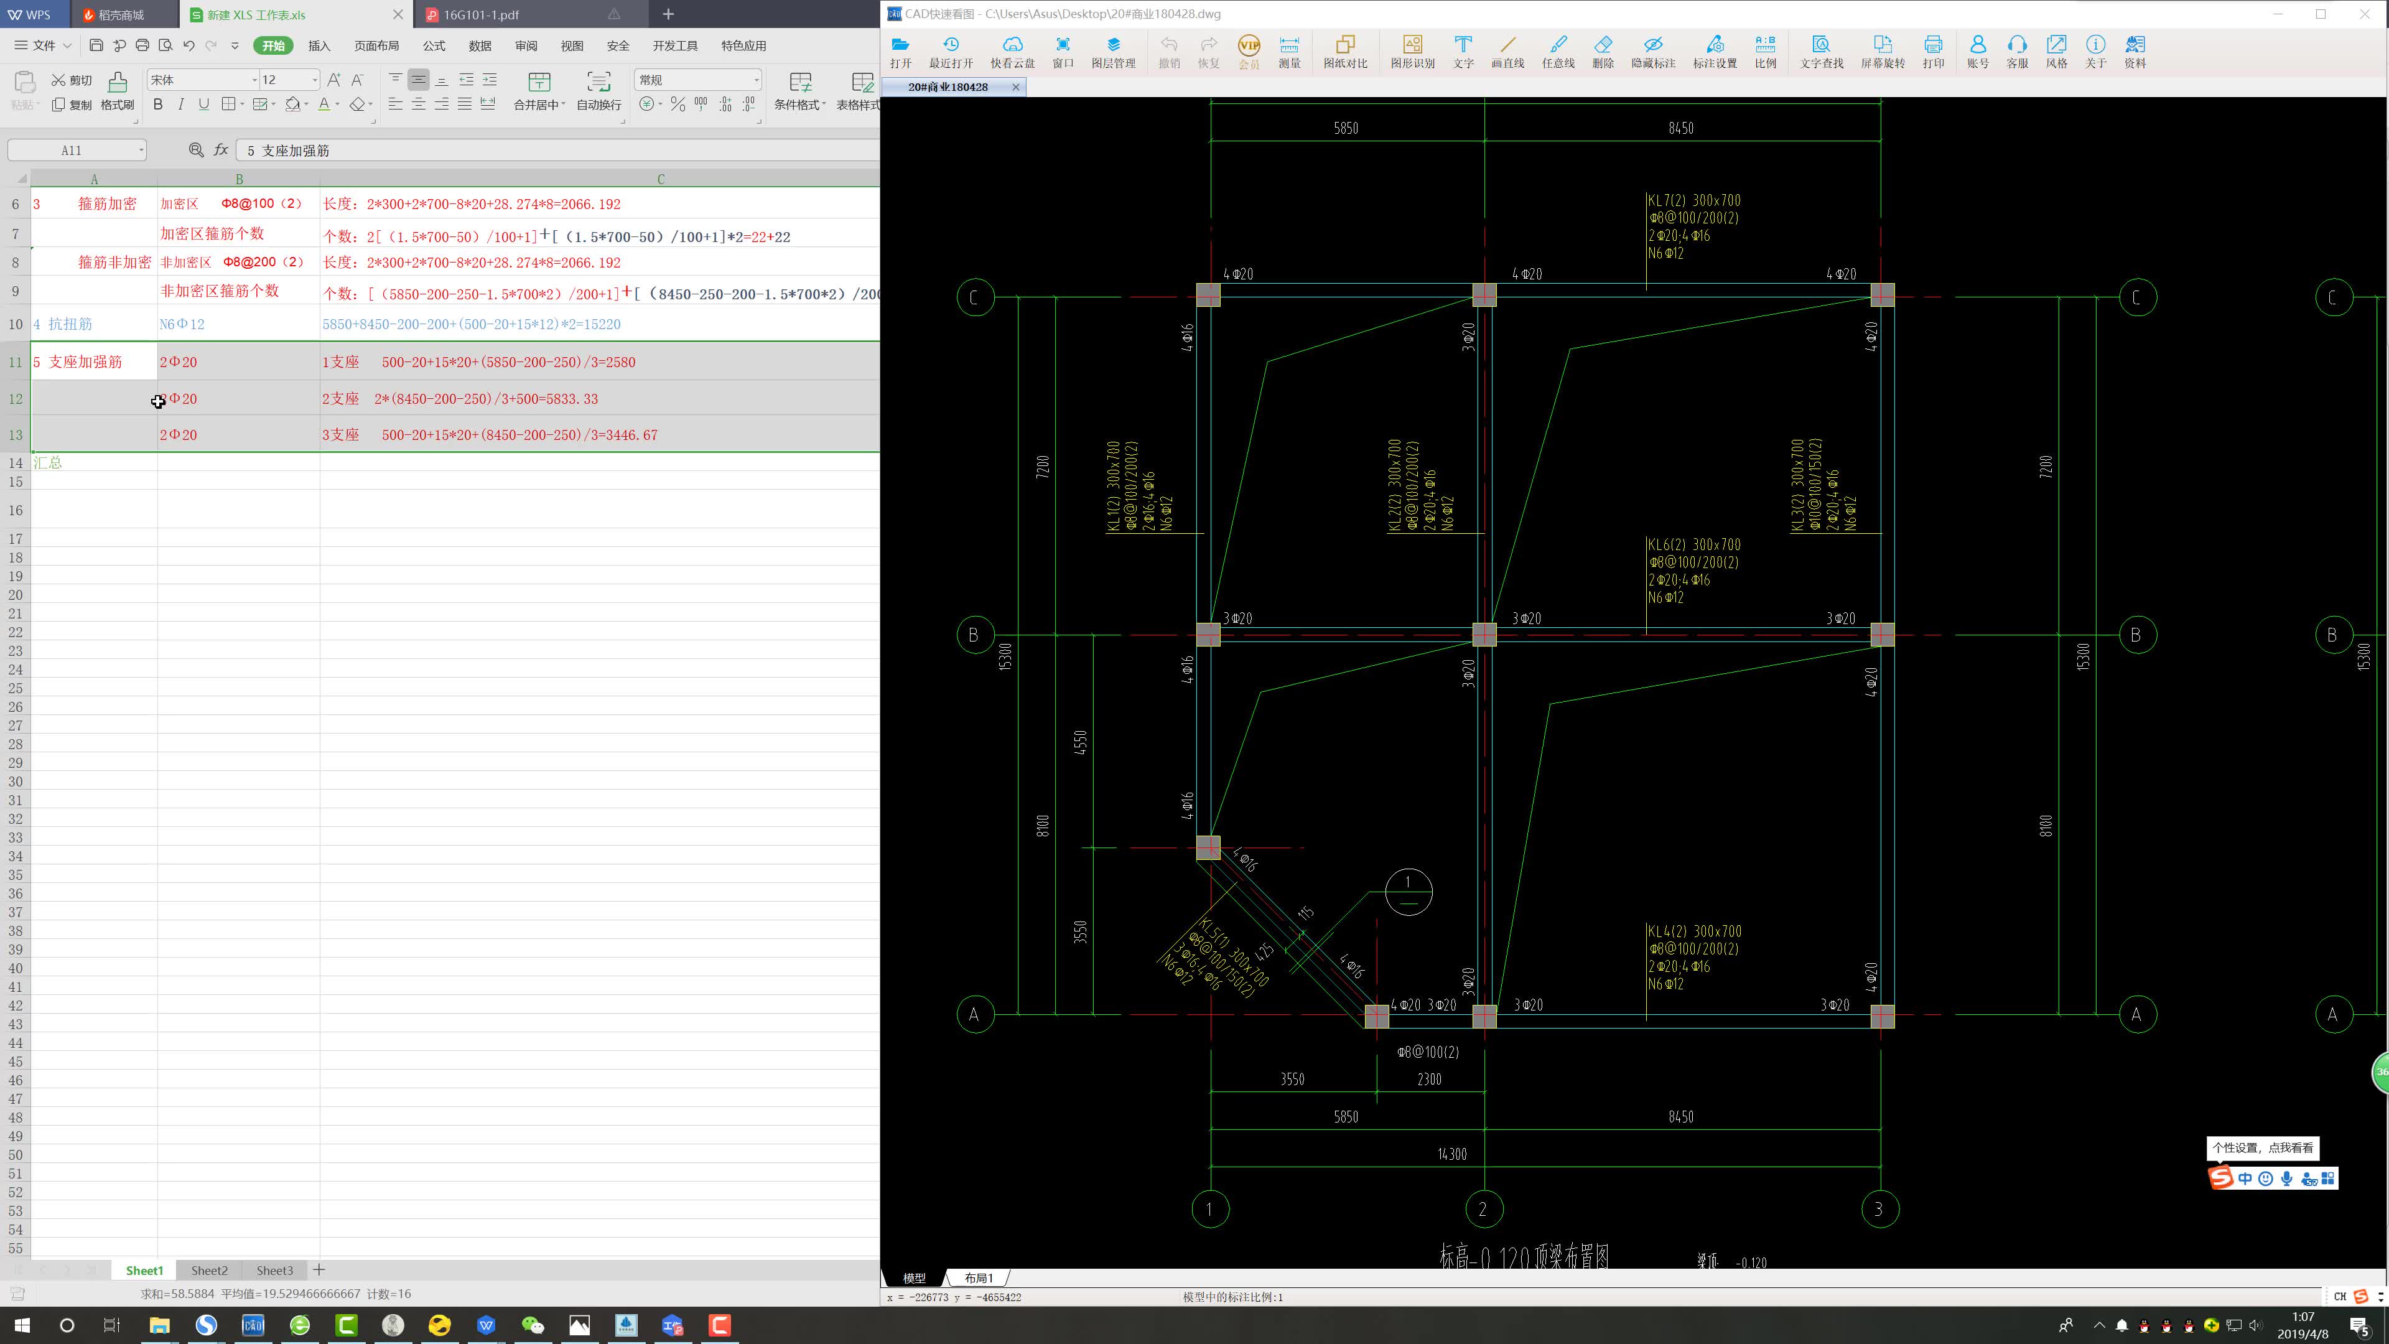Toggle 隐藏标注 hide annotations
Screen dimensions: 2389x1344
[x=1652, y=52]
